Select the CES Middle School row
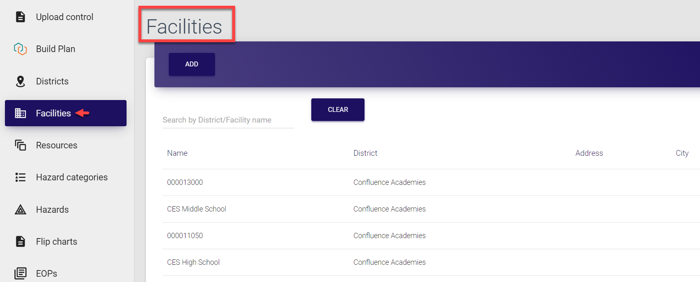The height and width of the screenshot is (282, 700). [x=197, y=209]
